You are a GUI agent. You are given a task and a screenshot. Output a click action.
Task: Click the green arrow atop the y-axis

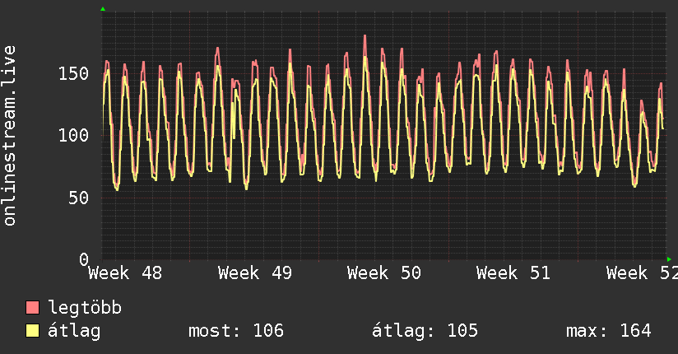(x=103, y=9)
